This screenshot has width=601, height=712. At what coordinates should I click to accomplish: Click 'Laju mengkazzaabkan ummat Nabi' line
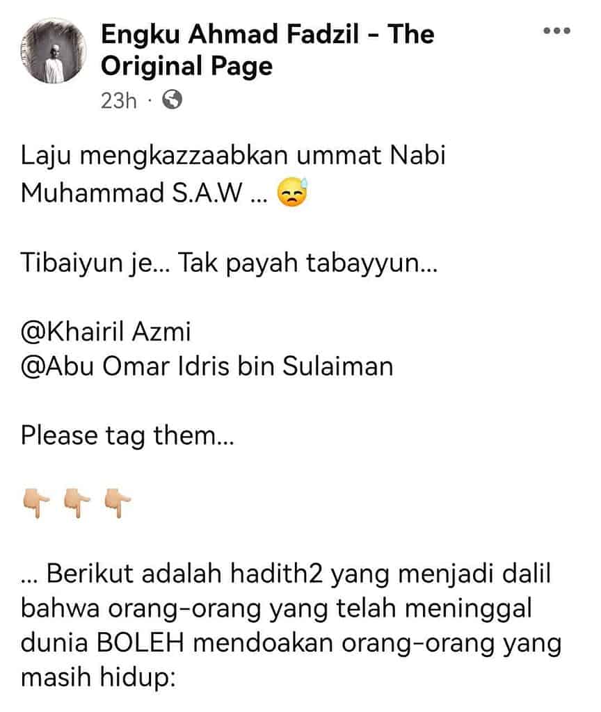233,156
